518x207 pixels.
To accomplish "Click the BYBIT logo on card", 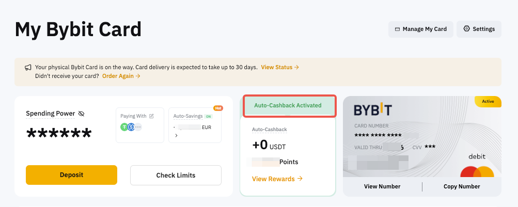I will 372,110.
